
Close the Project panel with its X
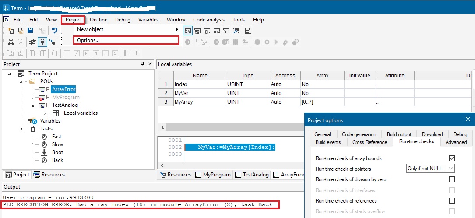pyautogui.click(x=150, y=64)
